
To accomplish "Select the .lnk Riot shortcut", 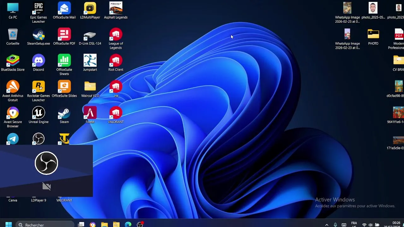I will (x=116, y=90).
